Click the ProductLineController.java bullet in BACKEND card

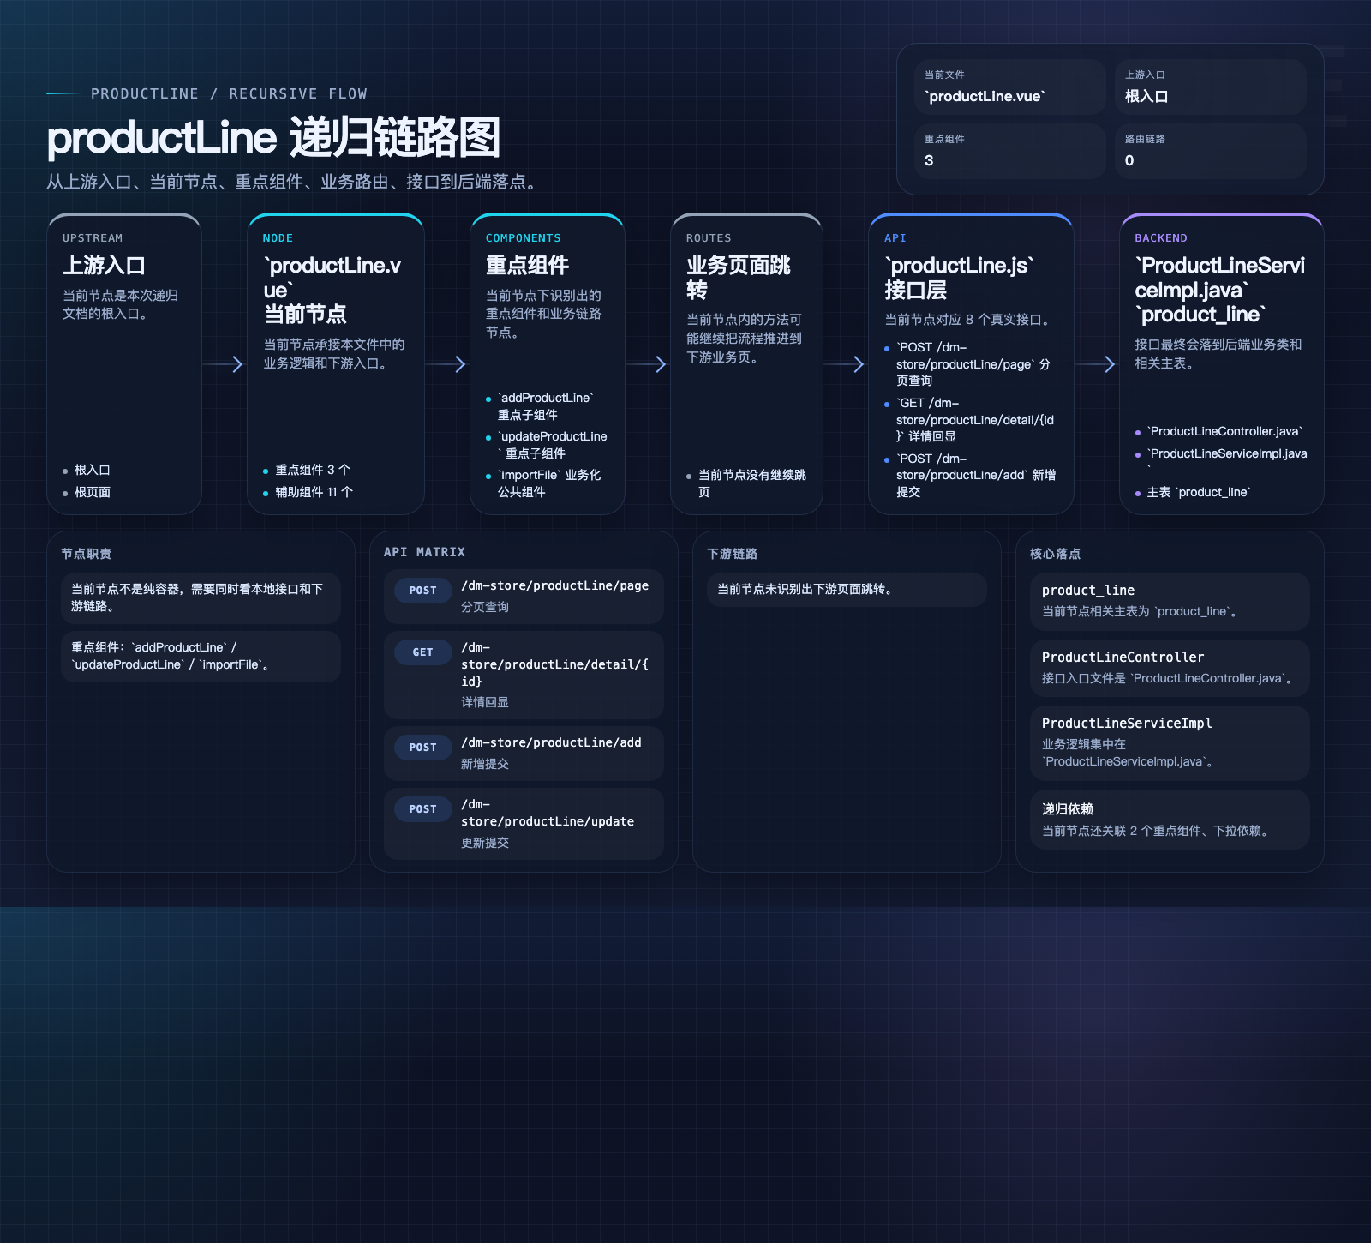[x=1218, y=431]
